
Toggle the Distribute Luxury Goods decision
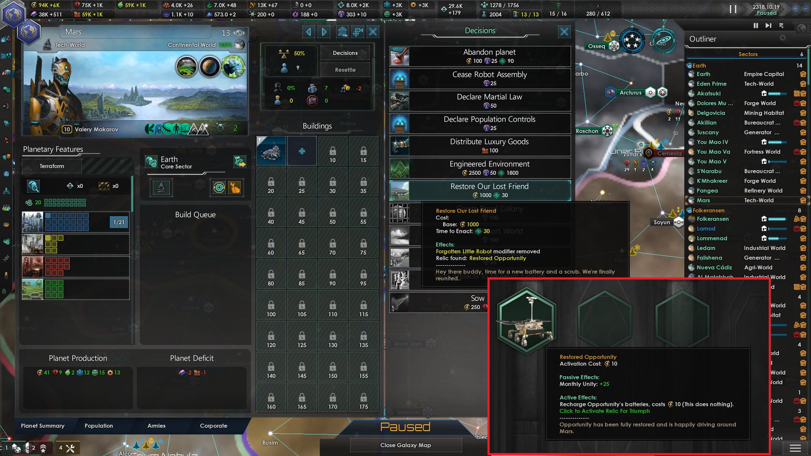480,146
